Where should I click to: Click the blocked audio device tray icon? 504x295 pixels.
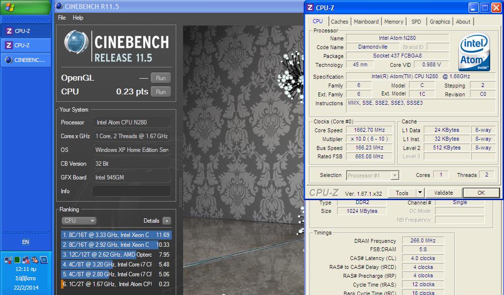click(x=34, y=260)
